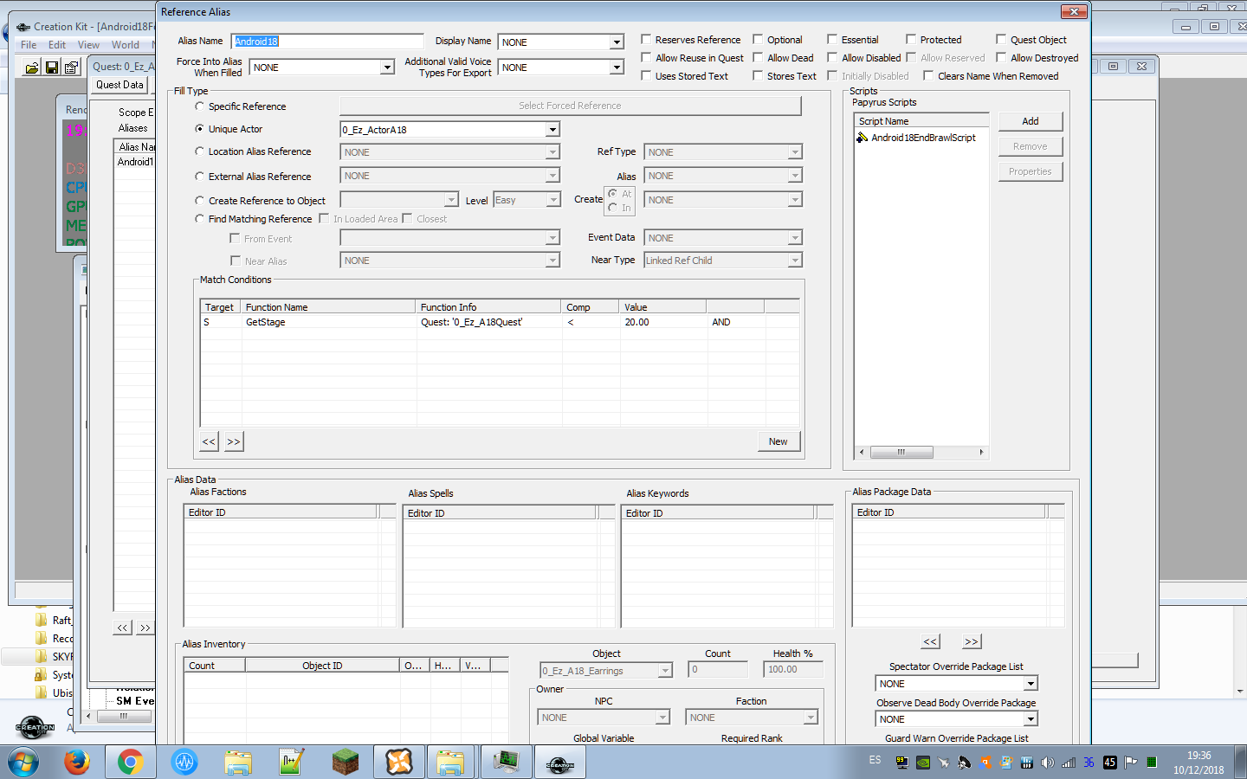Open the Unique Actor dropdown showing 0_Ez_ActorA18
Viewport: 1247px width, 779px height.
(x=552, y=129)
